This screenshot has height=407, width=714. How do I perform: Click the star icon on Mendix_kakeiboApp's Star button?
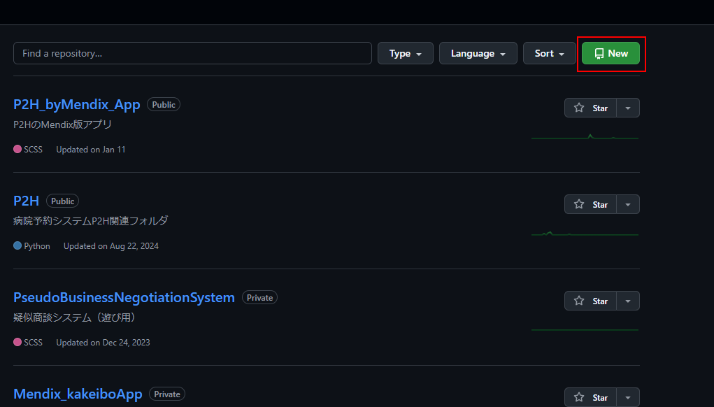579,397
